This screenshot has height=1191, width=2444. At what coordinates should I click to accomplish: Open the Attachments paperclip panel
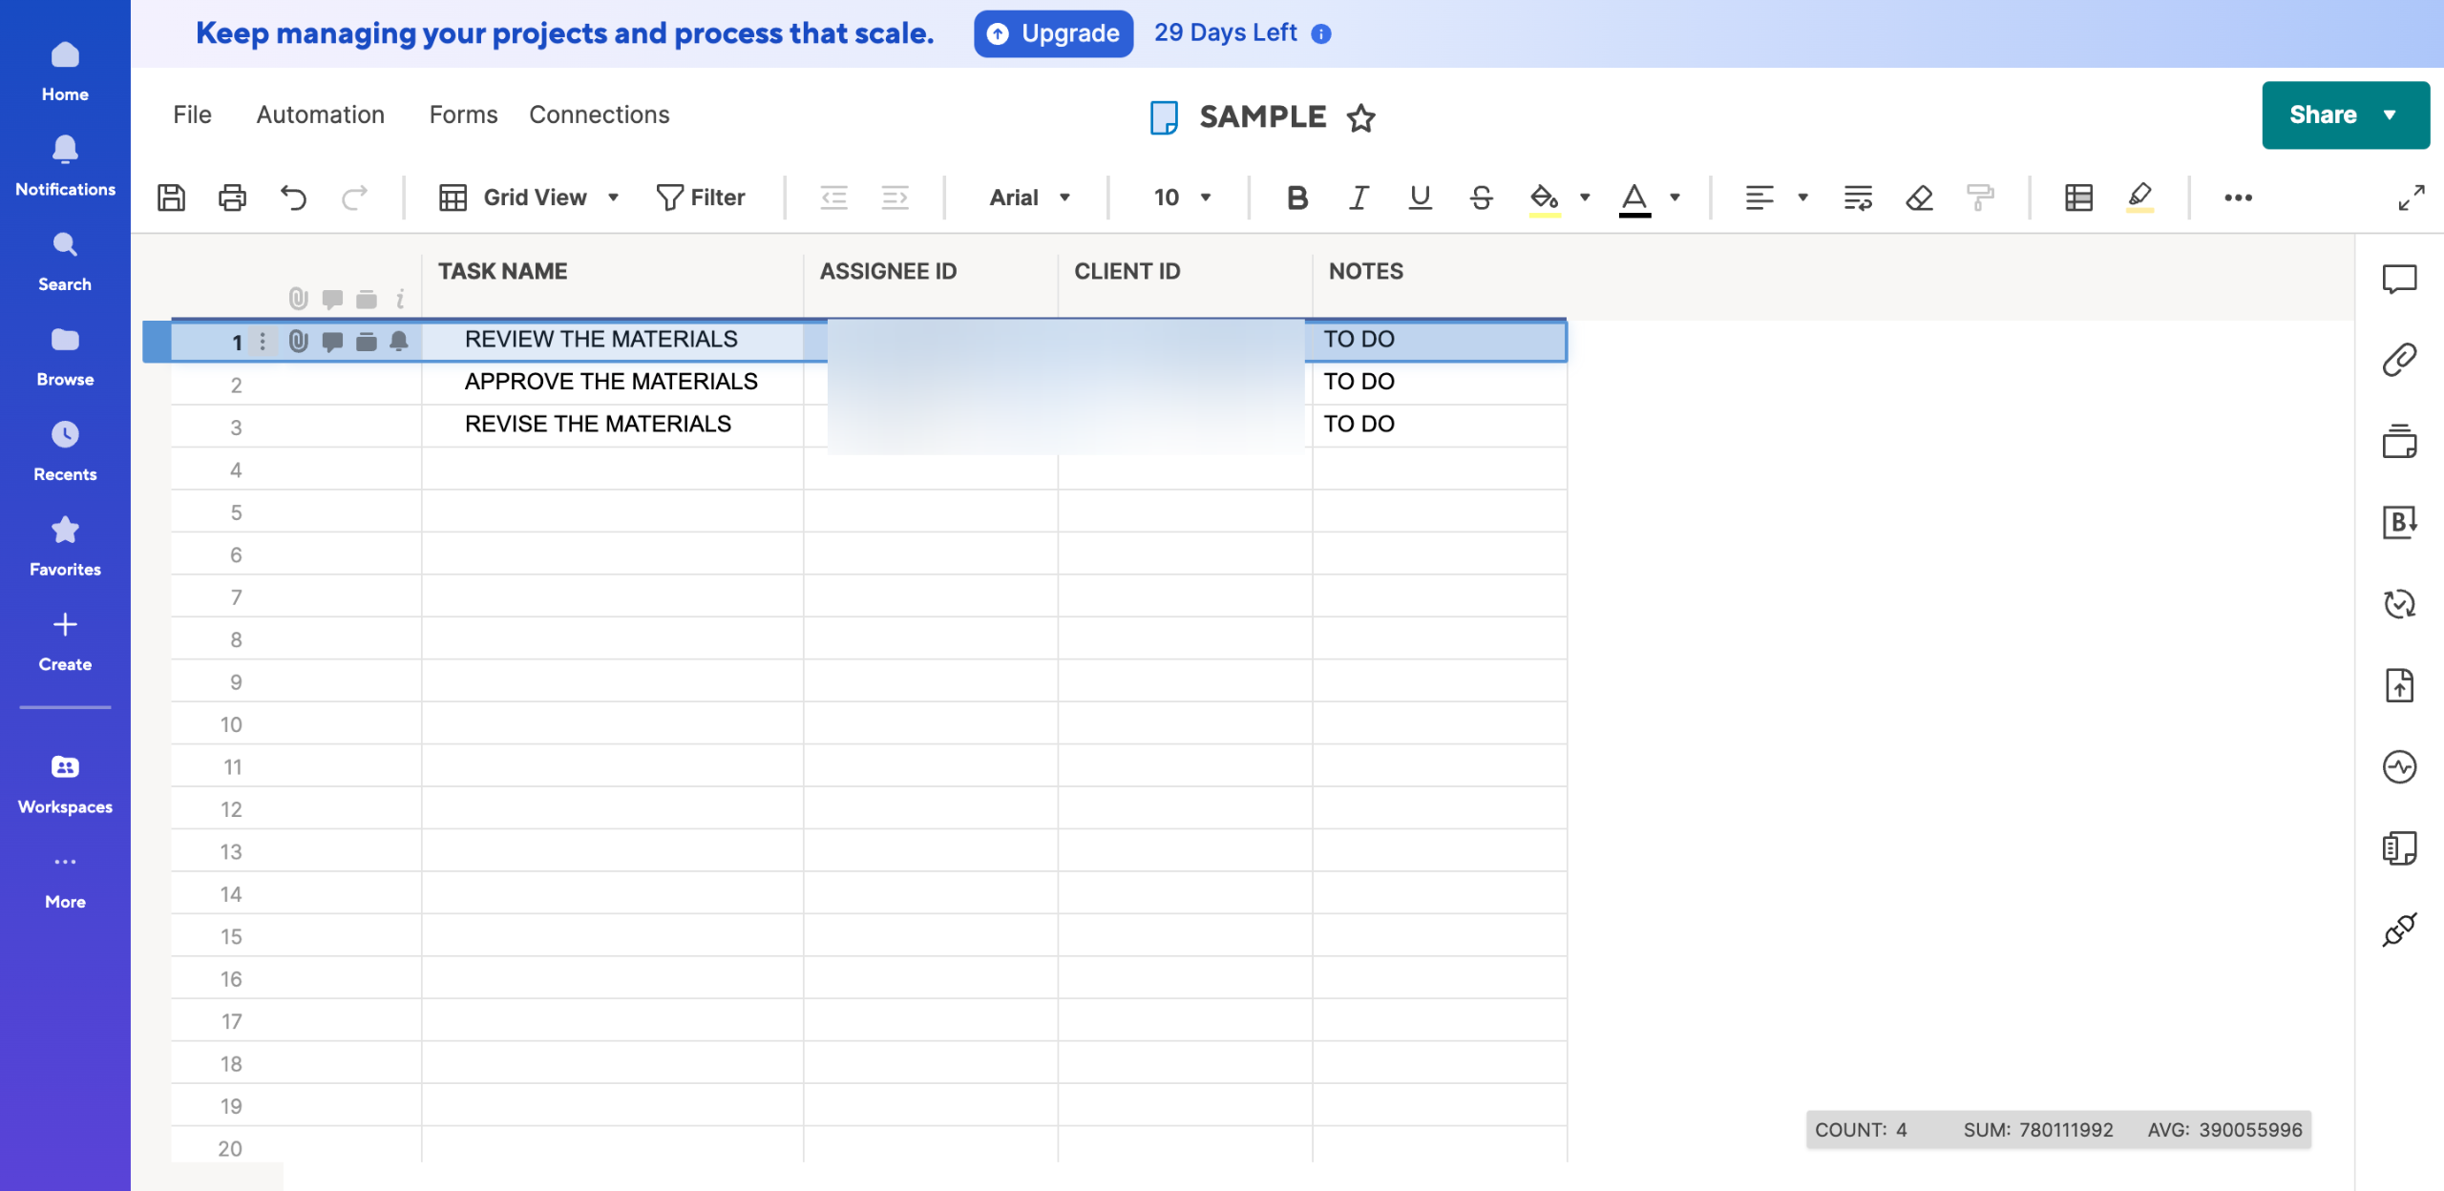click(2399, 360)
